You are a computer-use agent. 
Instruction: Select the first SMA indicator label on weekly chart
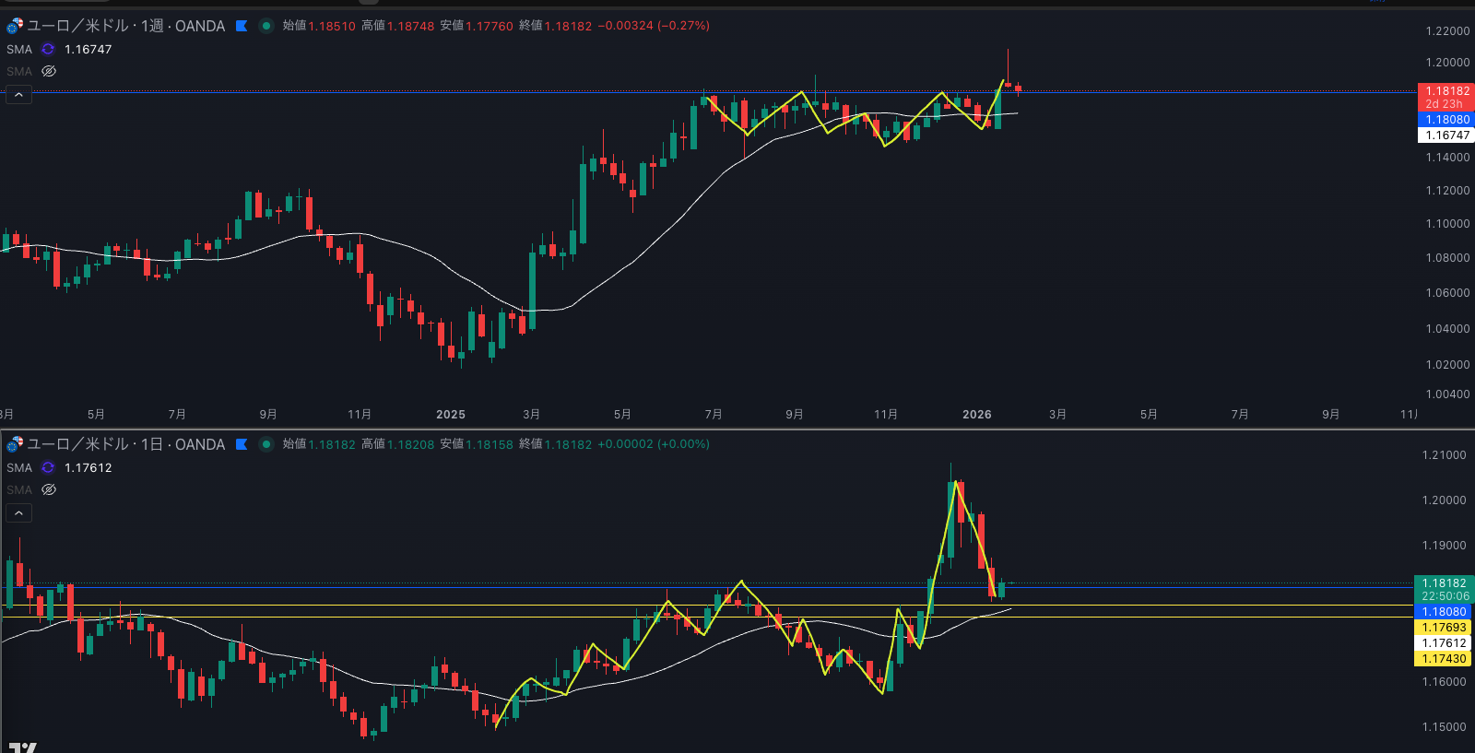[x=19, y=50]
